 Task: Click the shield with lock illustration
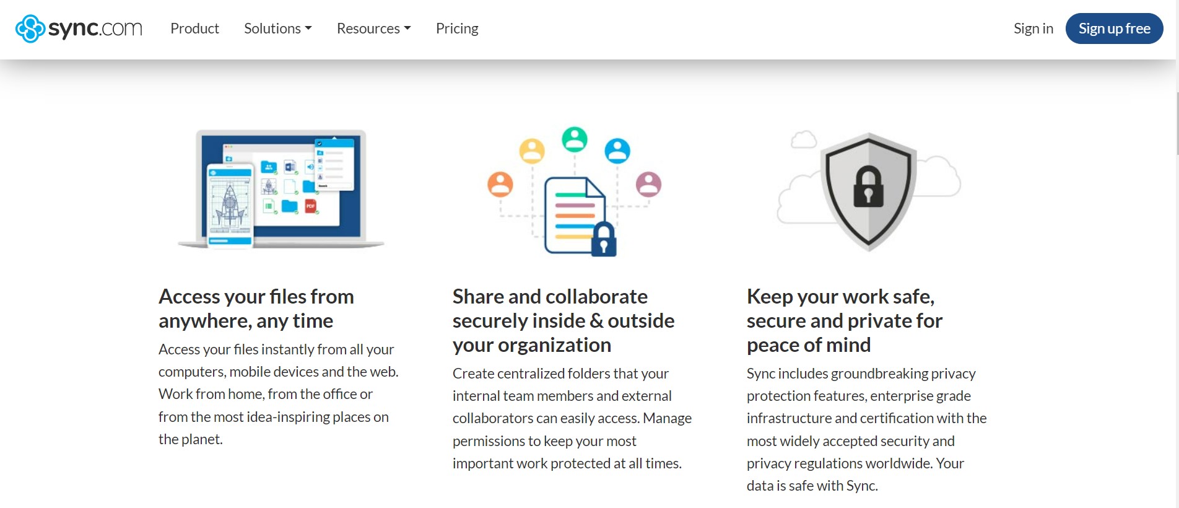(x=868, y=191)
